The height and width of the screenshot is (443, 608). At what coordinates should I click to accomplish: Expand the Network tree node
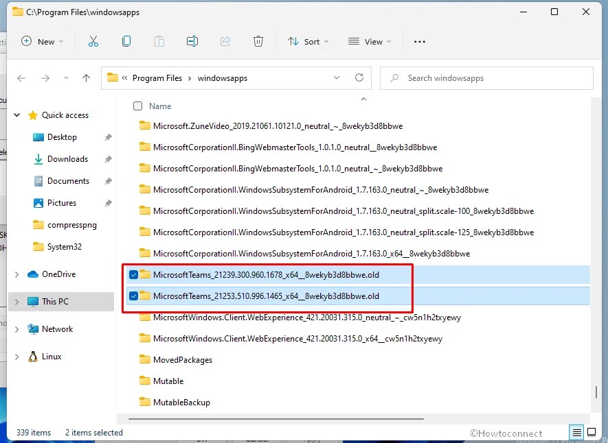[16, 329]
